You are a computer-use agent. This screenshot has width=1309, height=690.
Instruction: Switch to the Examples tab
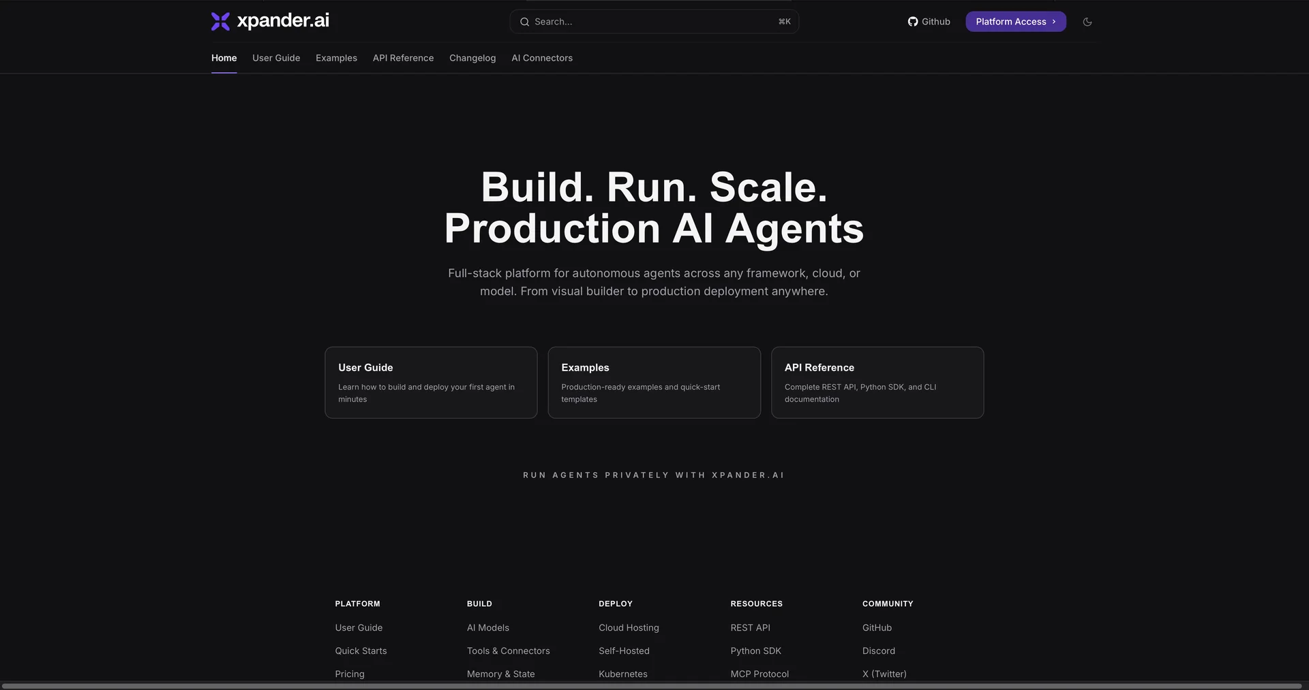pos(336,58)
